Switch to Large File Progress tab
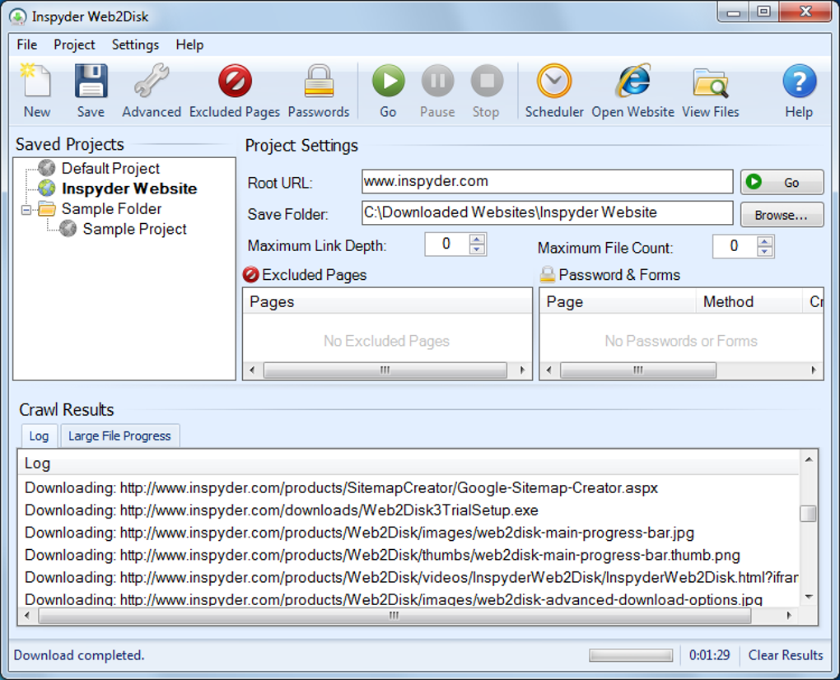The width and height of the screenshot is (840, 680). (x=119, y=435)
